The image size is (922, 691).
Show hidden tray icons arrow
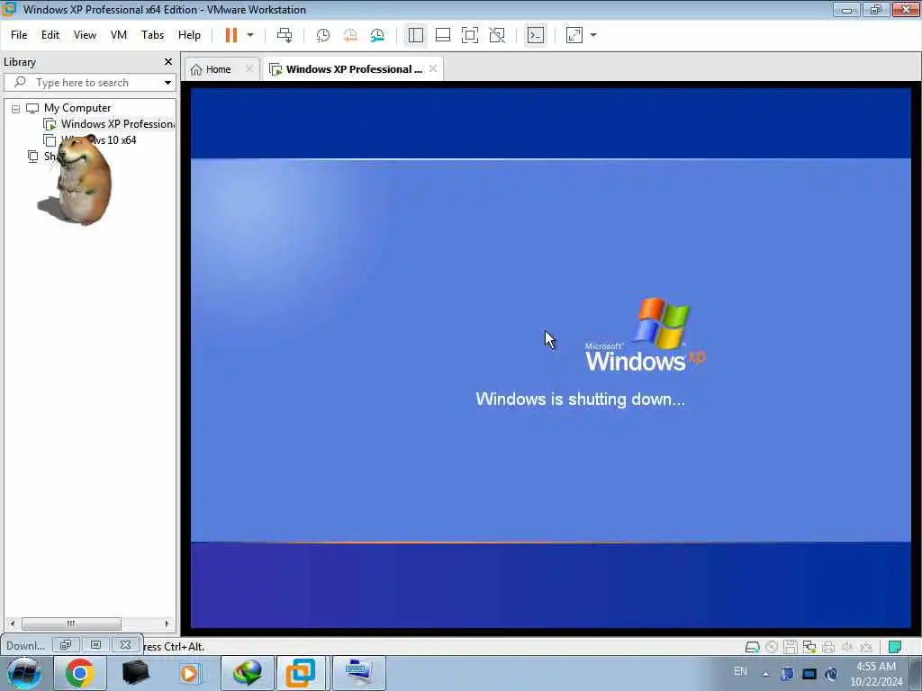point(765,674)
